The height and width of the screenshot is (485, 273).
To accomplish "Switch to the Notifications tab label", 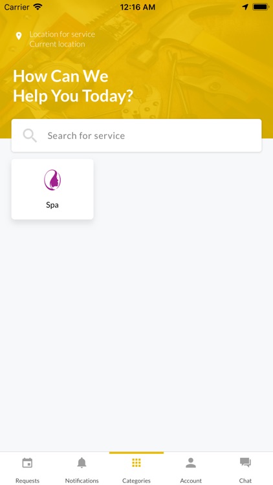I will [82, 480].
